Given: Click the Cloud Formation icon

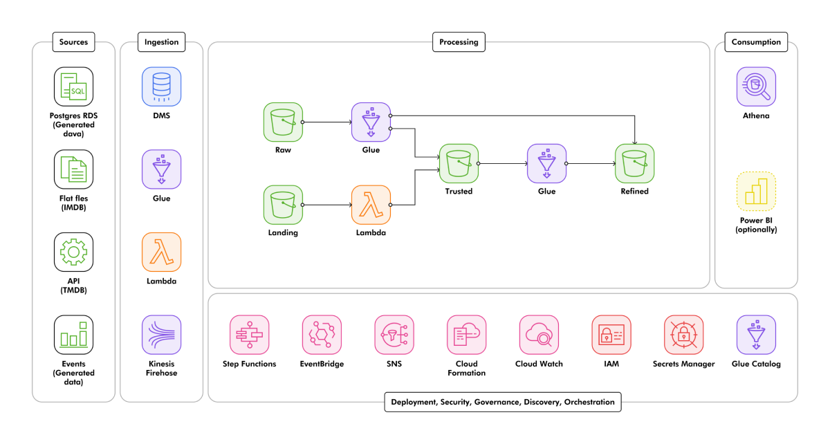Looking at the screenshot, I should click(467, 335).
